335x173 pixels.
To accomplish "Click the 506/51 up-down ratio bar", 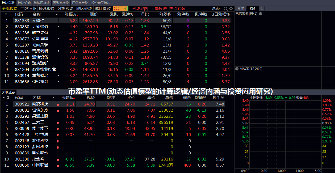I will pyautogui.click(x=121, y=9).
